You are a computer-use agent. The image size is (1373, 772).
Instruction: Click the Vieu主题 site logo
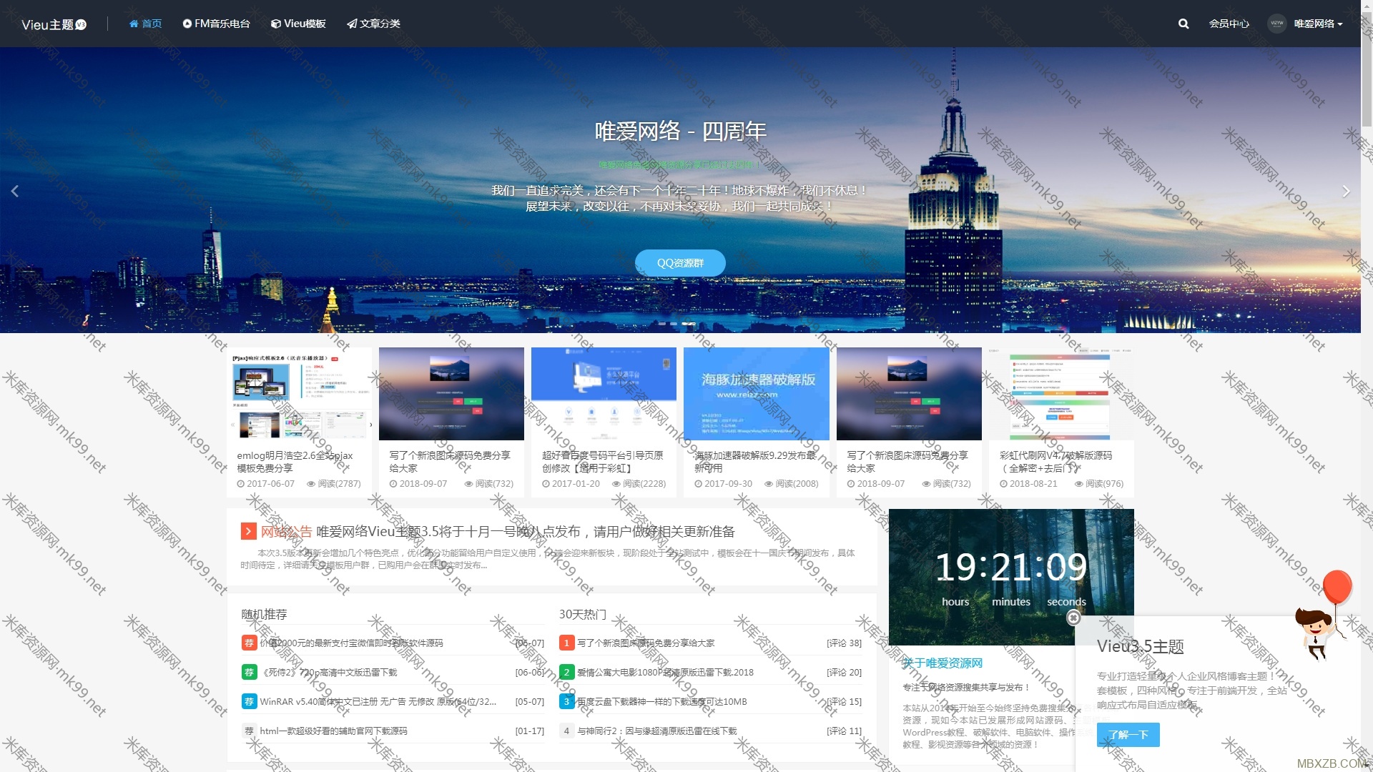(54, 24)
